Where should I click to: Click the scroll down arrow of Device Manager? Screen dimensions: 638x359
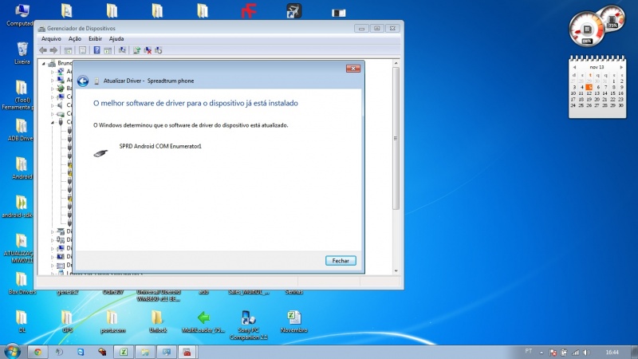pyautogui.click(x=396, y=271)
